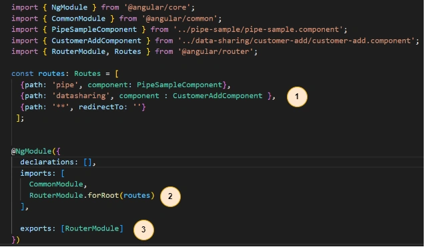Click CustomerAddComponent in the routes array
The image size is (425, 247).
218,96
